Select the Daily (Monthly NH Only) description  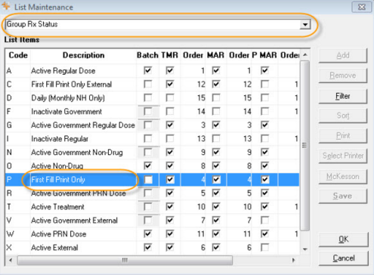[x=68, y=98]
